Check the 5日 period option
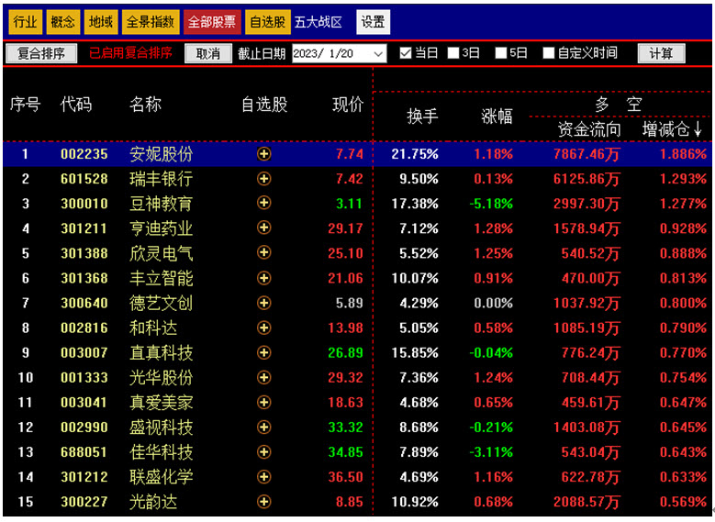This screenshot has height=522, width=715. tap(501, 53)
